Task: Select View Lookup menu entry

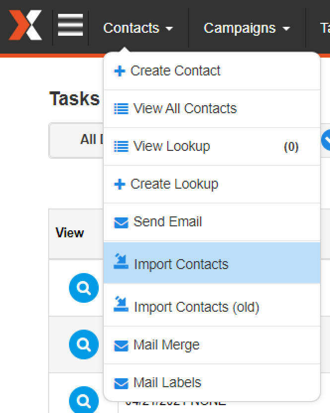Action: (212, 146)
